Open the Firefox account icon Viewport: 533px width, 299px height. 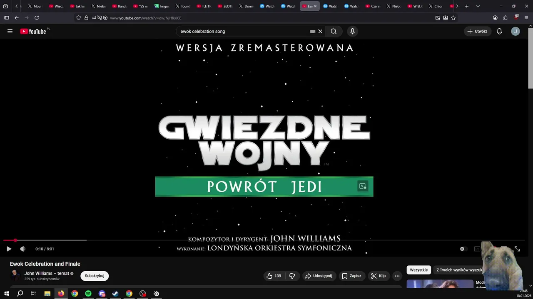[495, 18]
